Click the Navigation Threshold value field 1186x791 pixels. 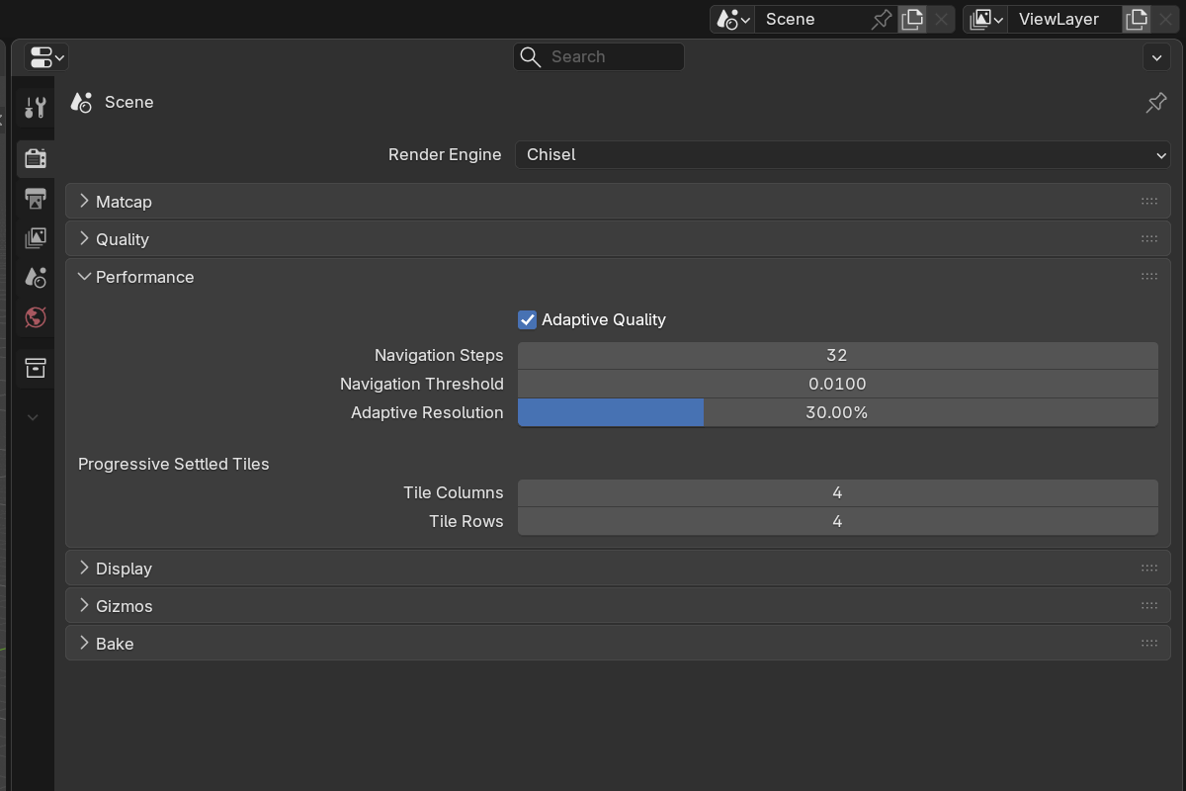(837, 384)
